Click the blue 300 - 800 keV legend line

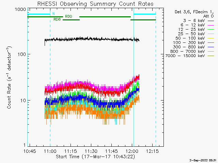211,47
